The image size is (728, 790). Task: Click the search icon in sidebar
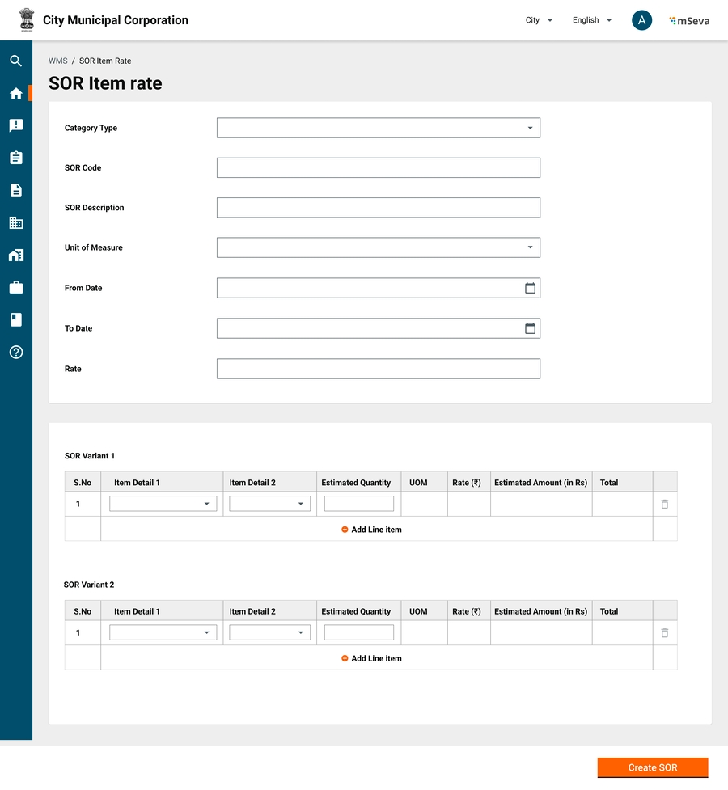[x=15, y=61]
